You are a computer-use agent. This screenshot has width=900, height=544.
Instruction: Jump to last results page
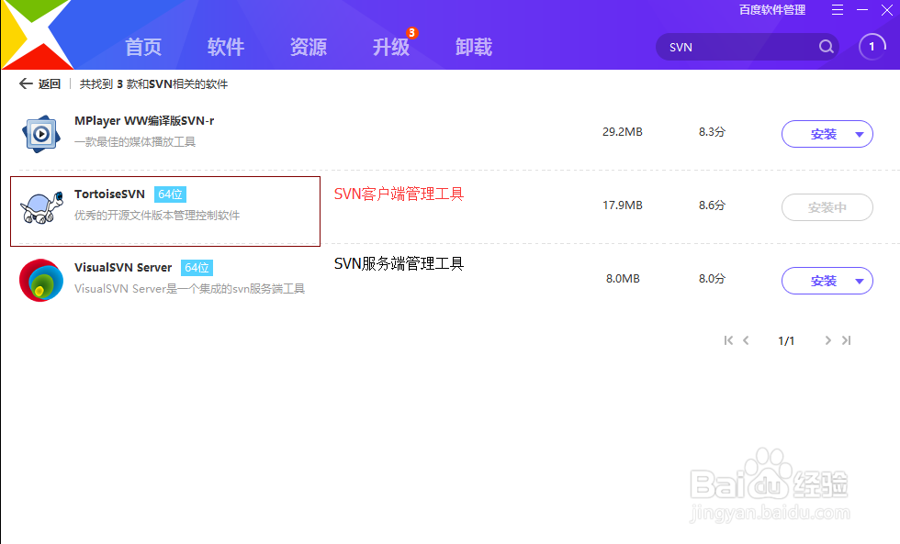tap(846, 340)
